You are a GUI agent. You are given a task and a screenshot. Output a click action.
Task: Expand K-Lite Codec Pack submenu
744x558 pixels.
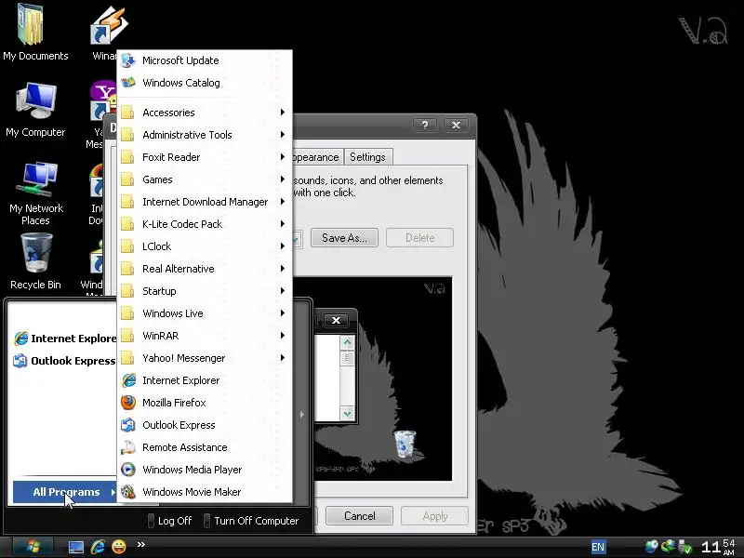point(205,224)
